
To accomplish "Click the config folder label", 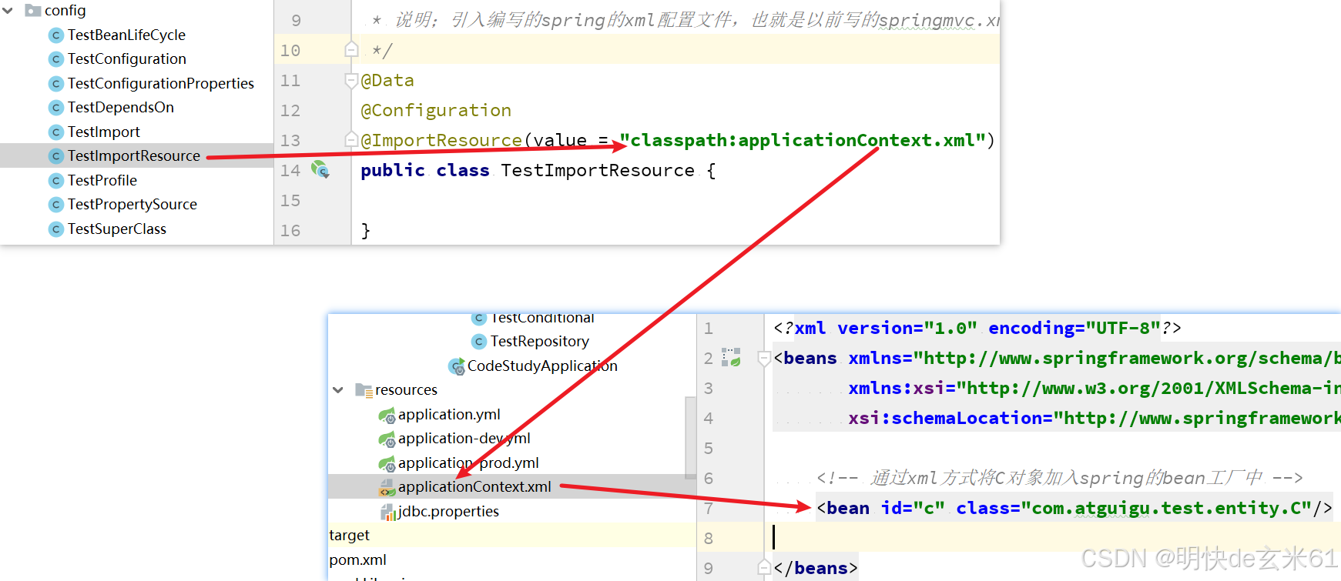I will tap(65, 10).
